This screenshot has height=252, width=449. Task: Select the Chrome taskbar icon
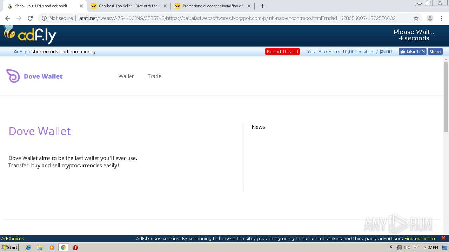63,247
